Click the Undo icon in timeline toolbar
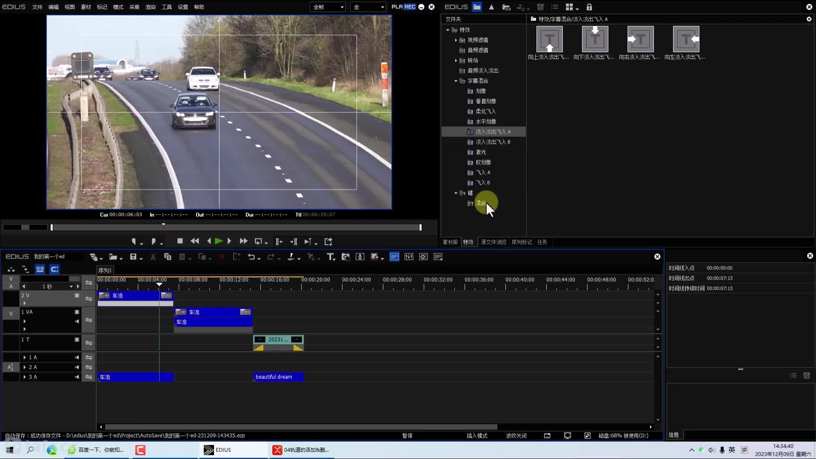The width and height of the screenshot is (816, 459). pyautogui.click(x=251, y=257)
